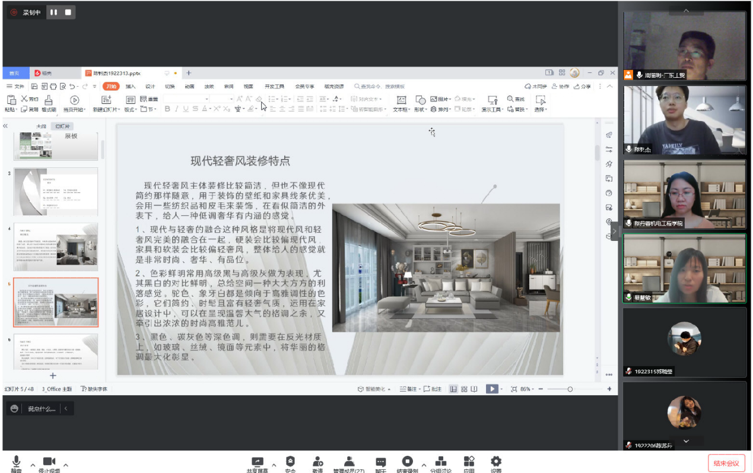Open the 插入 (Insert) ribbon tab

pyautogui.click(x=131, y=87)
